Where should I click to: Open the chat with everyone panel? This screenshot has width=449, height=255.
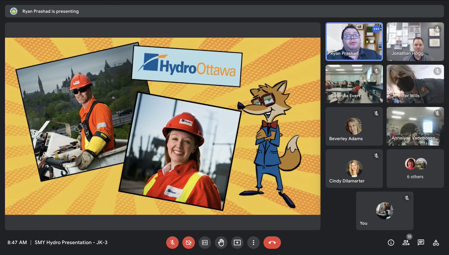(421, 243)
